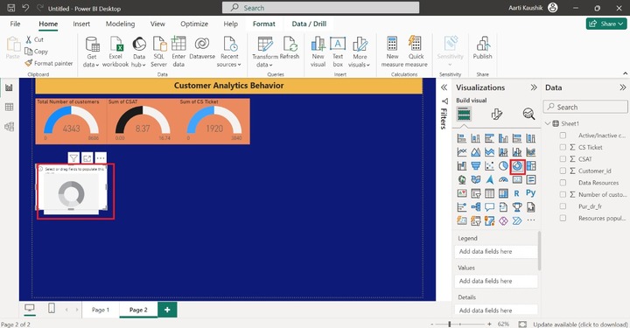Check the Resources popul... field checkbox

click(563, 218)
